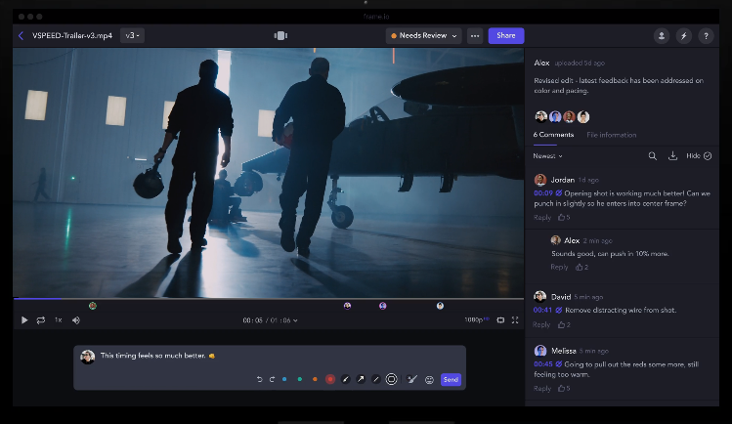
Task: Jump to Jordan's timeline comment marker
Action: [93, 306]
